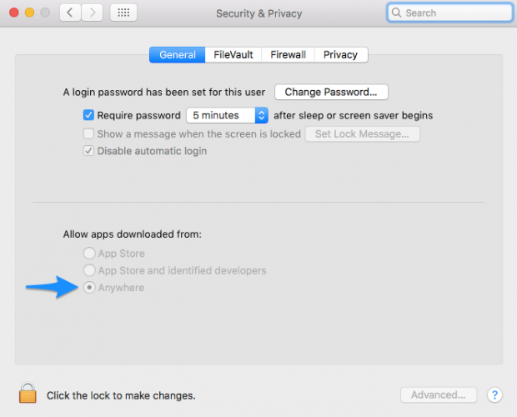517x417 pixels.
Task: Click into the Search field
Action: point(454,13)
